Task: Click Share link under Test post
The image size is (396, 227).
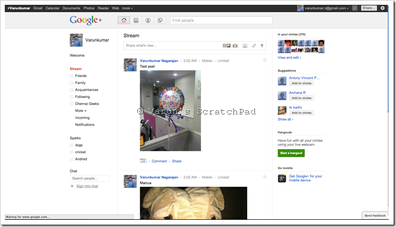Action: (x=177, y=161)
